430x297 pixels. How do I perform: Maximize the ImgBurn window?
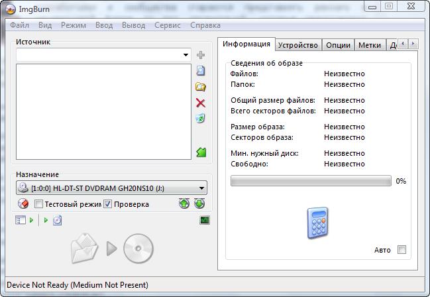(x=389, y=7)
